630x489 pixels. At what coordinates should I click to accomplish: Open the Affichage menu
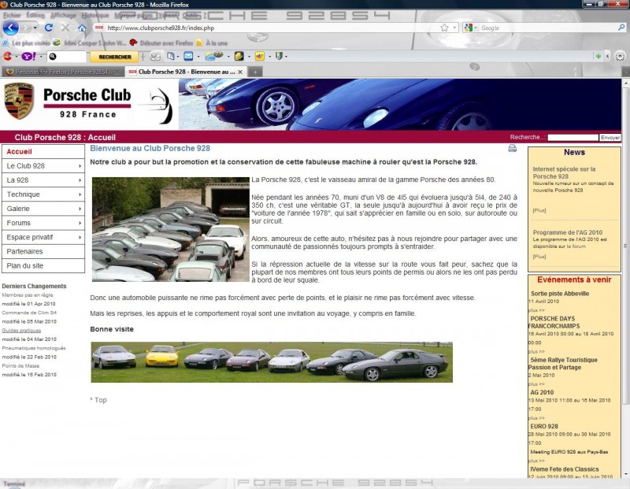point(63,15)
